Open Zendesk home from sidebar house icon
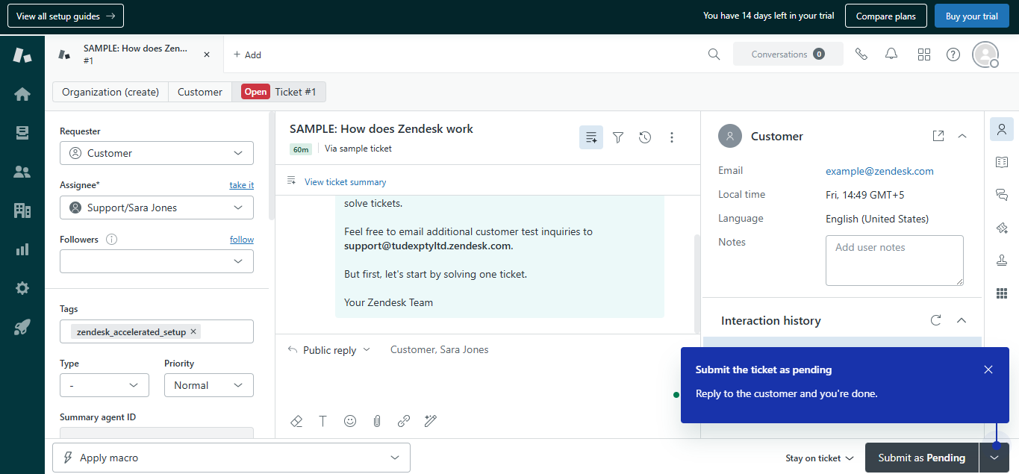Image resolution: width=1019 pixels, height=474 pixels. (x=22, y=94)
